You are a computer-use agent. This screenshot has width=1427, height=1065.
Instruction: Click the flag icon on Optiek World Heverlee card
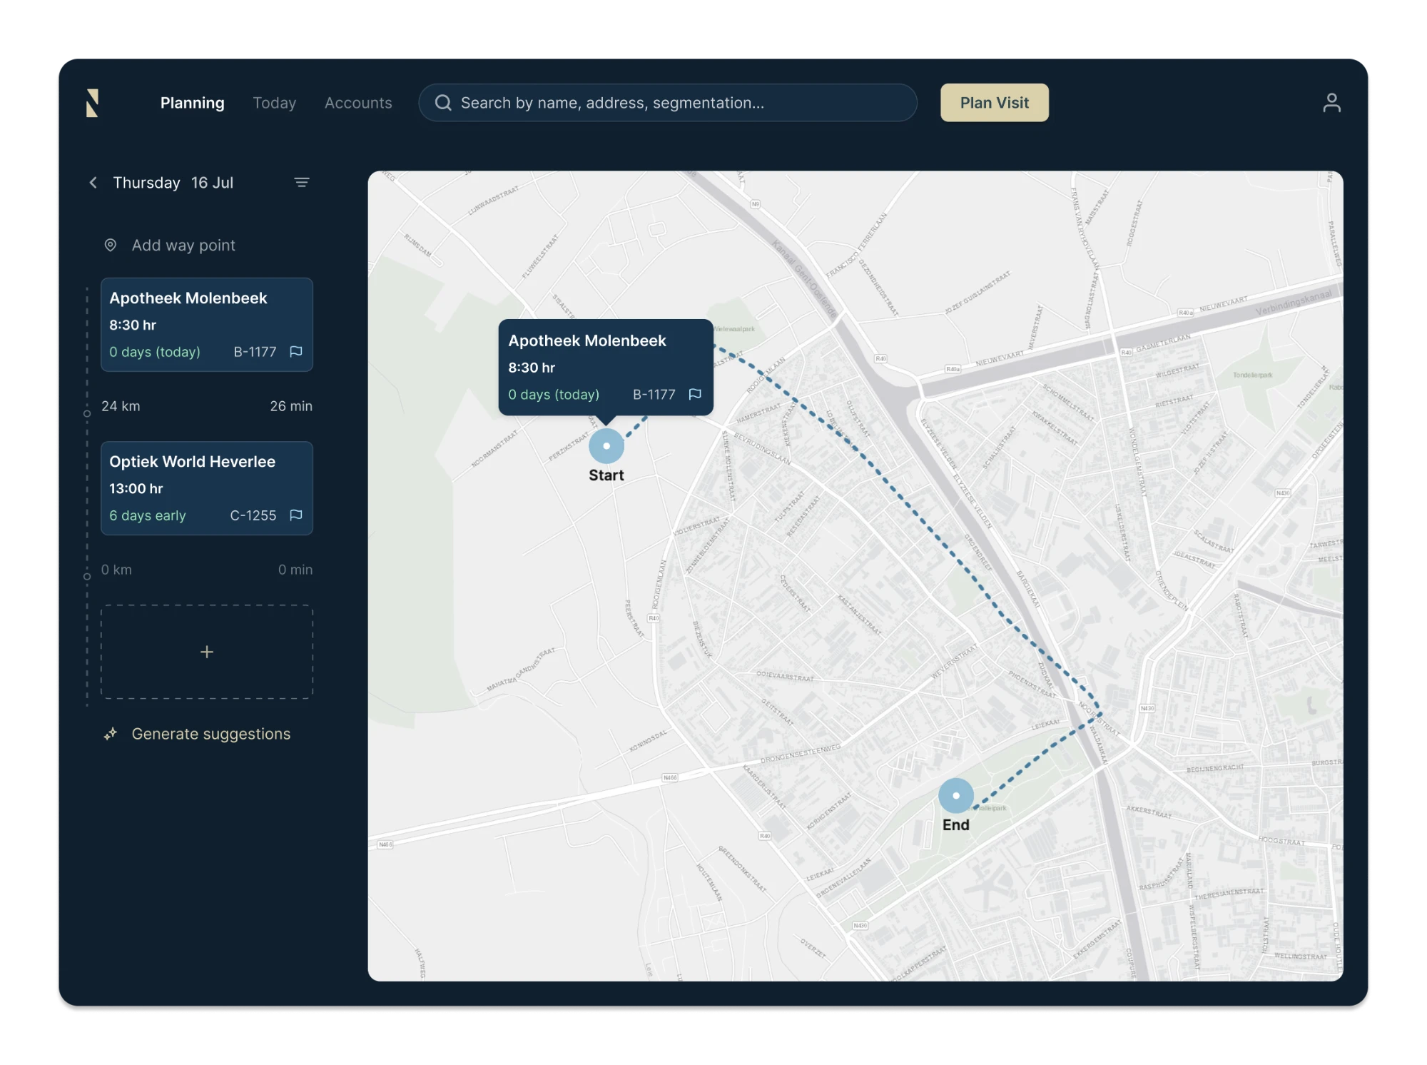pos(296,515)
